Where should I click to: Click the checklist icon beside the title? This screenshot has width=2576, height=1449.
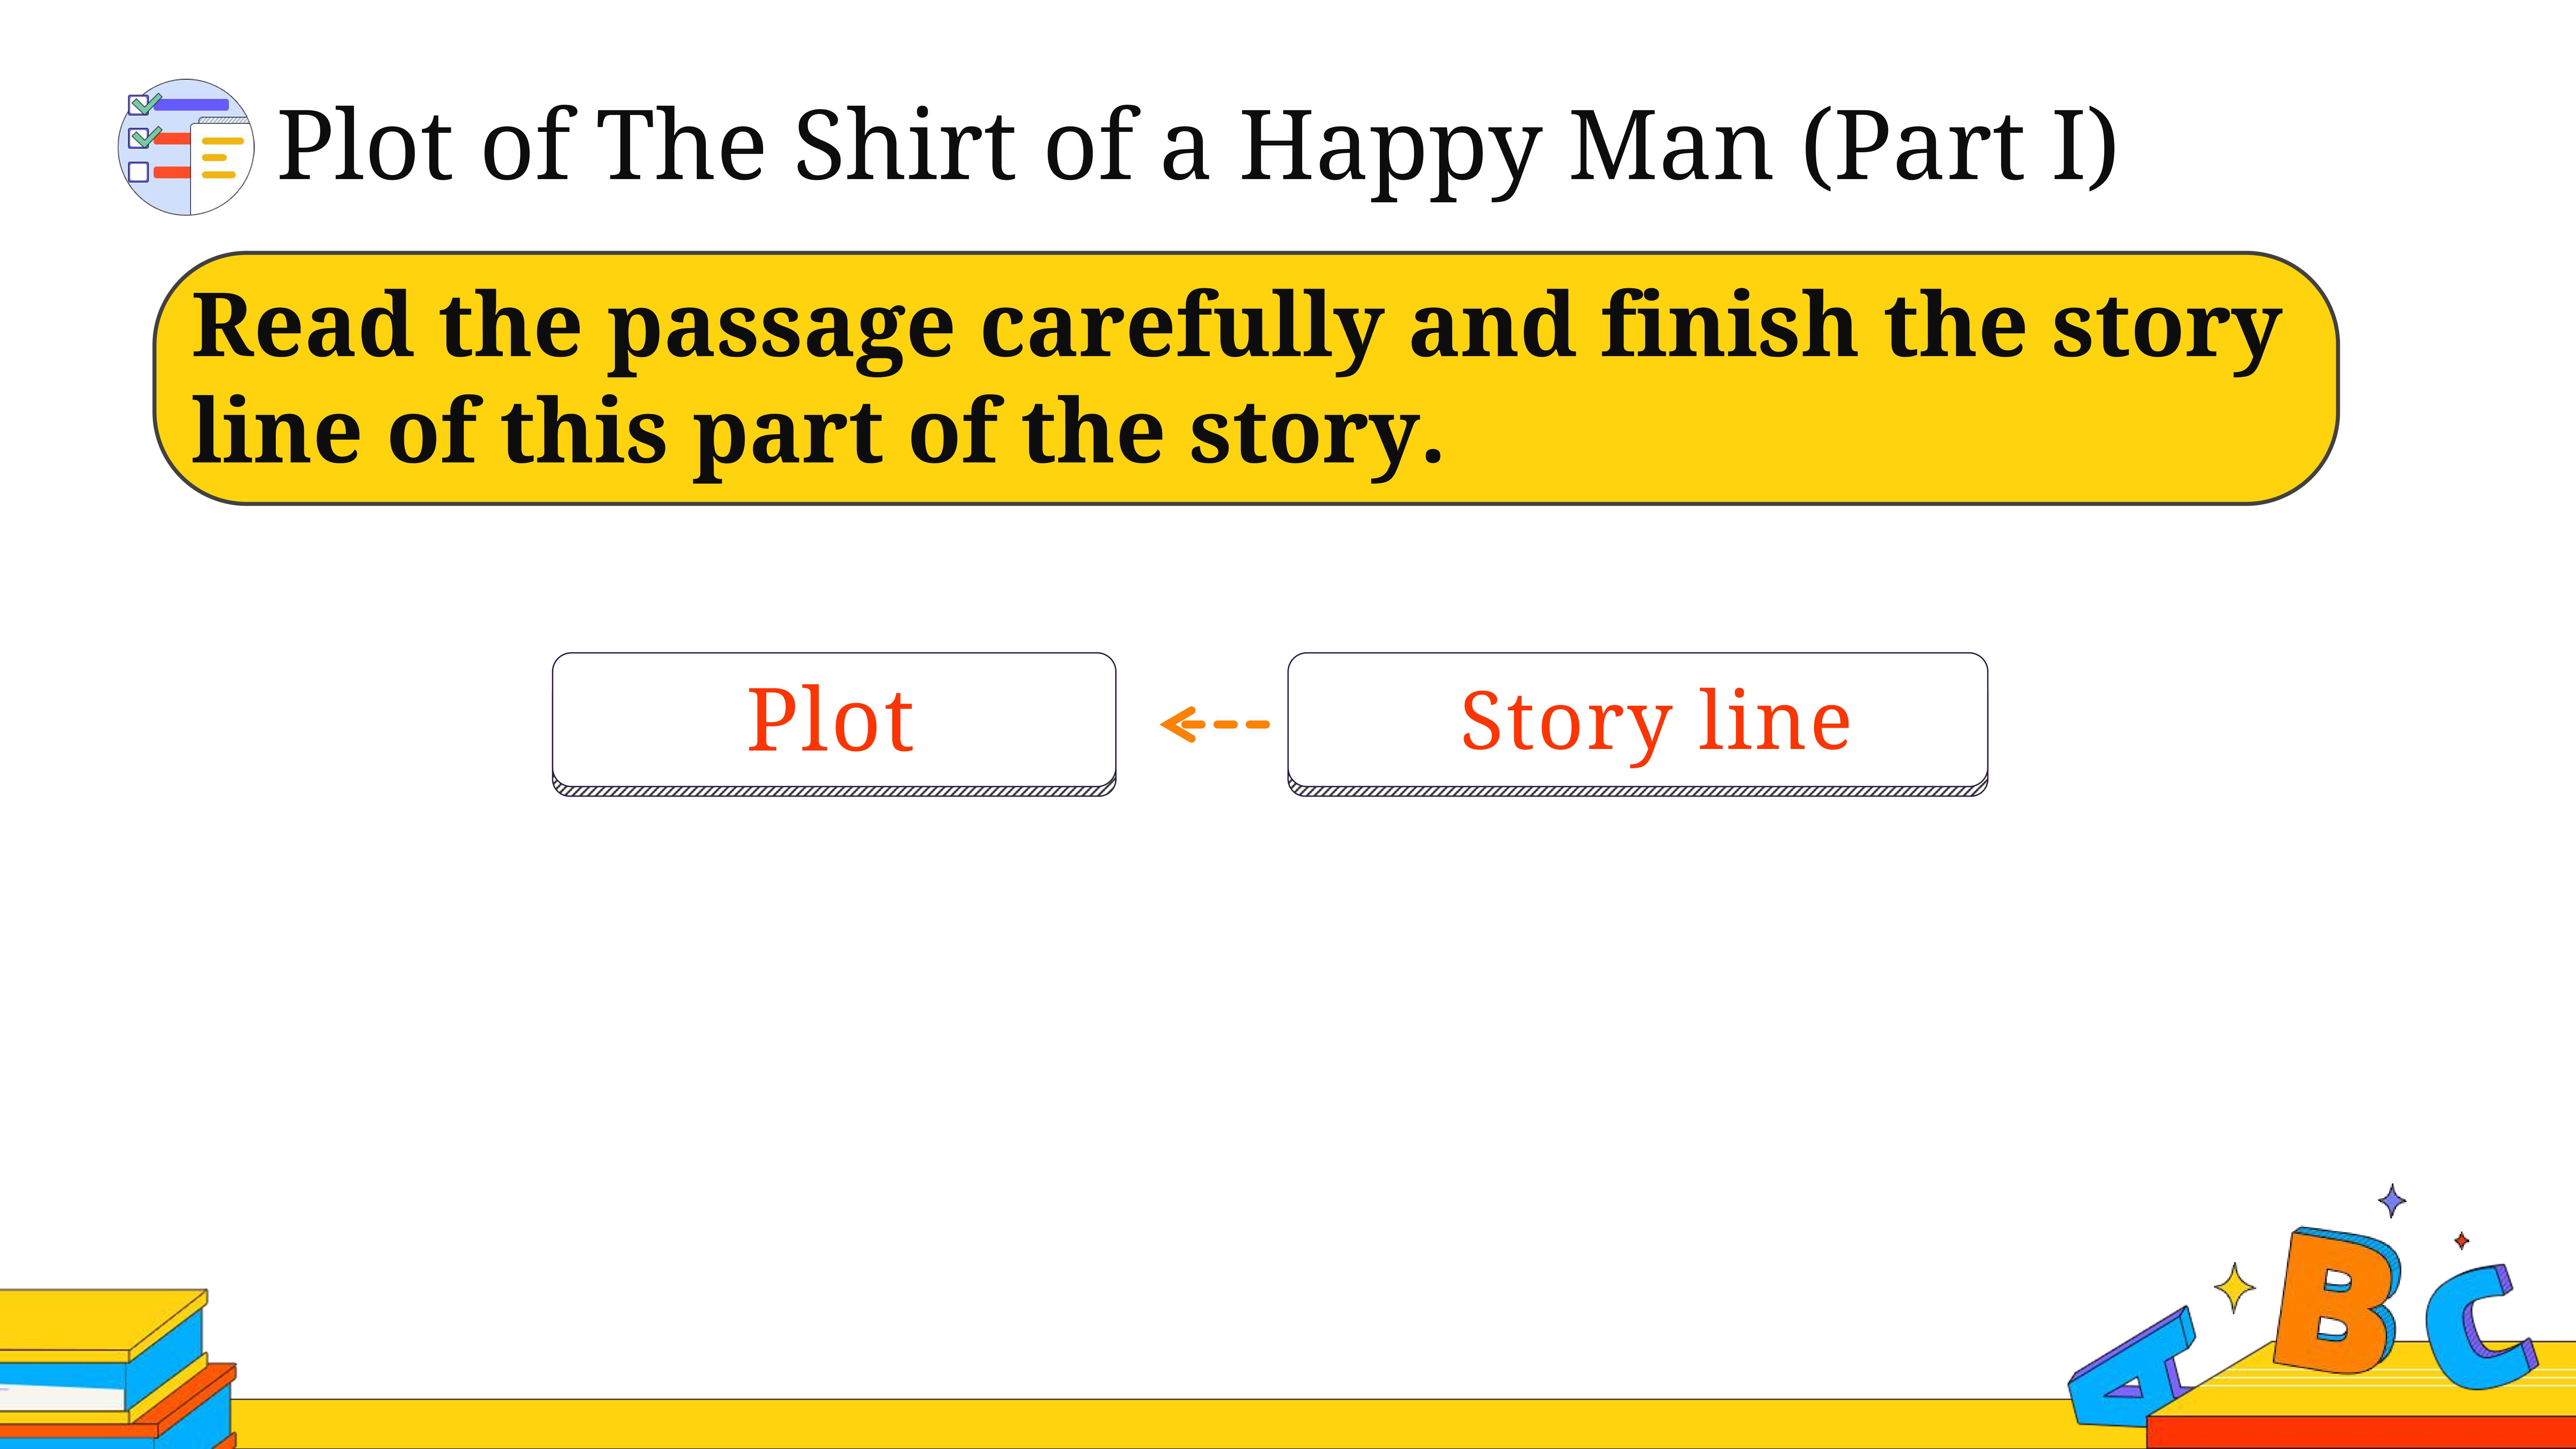[186, 147]
